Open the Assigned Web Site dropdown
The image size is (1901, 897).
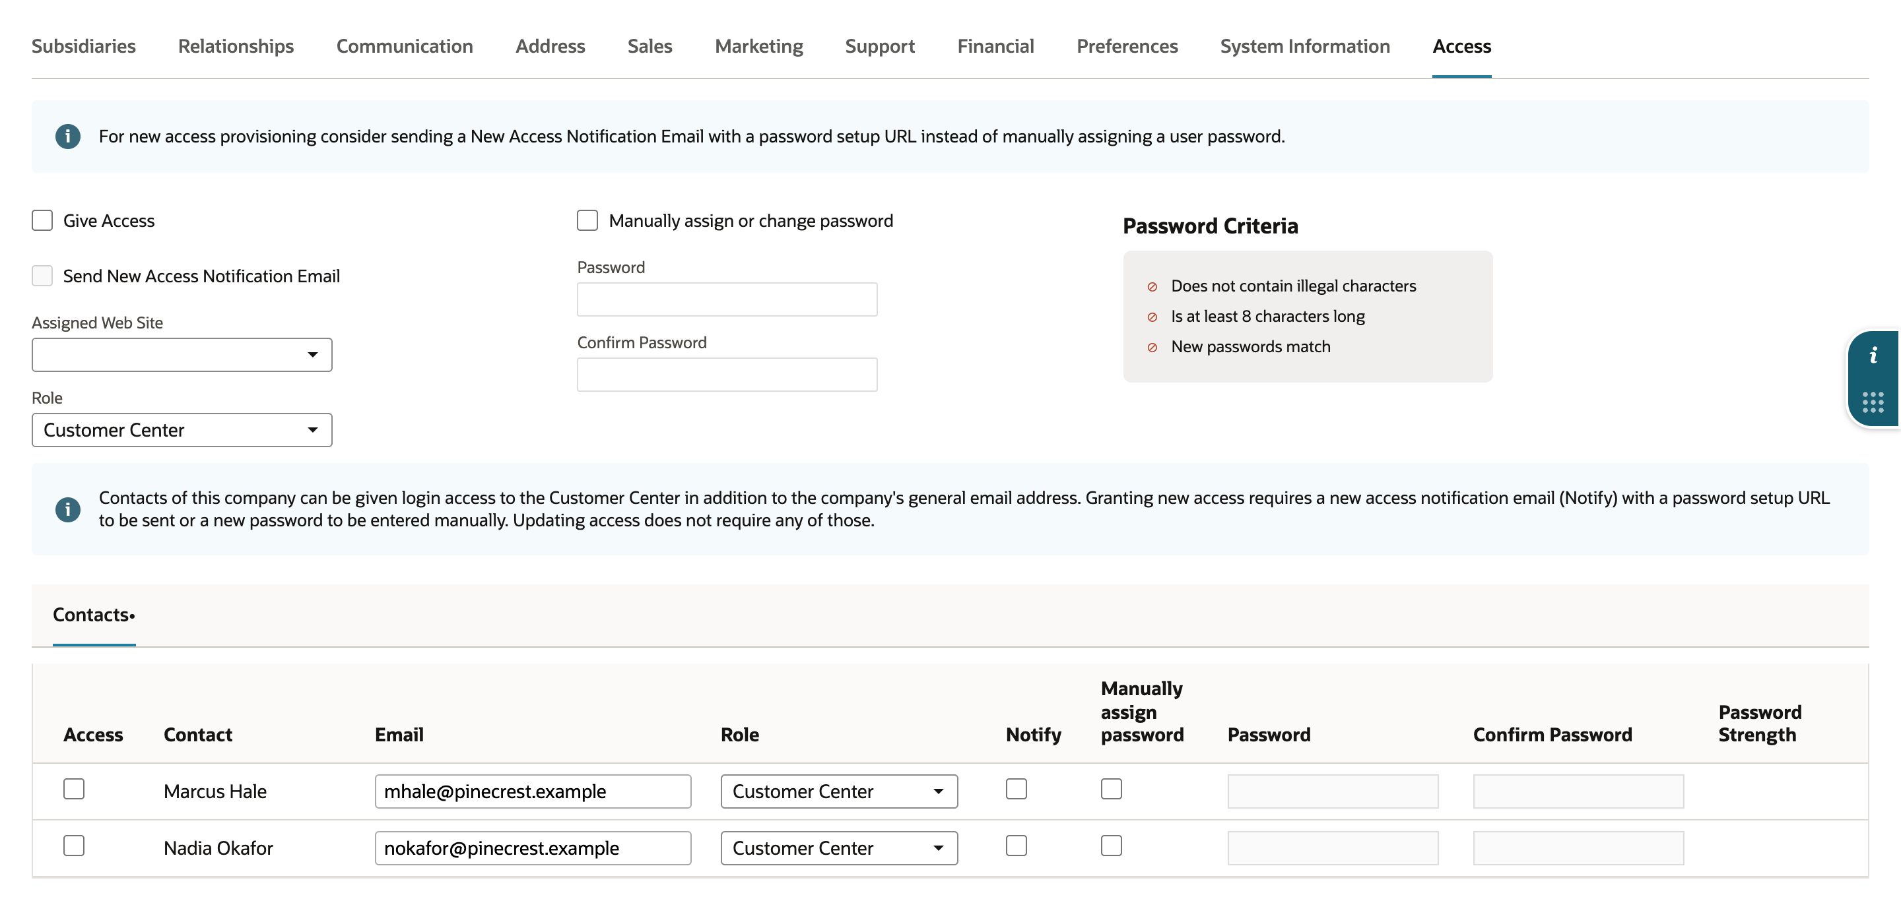pyautogui.click(x=182, y=355)
